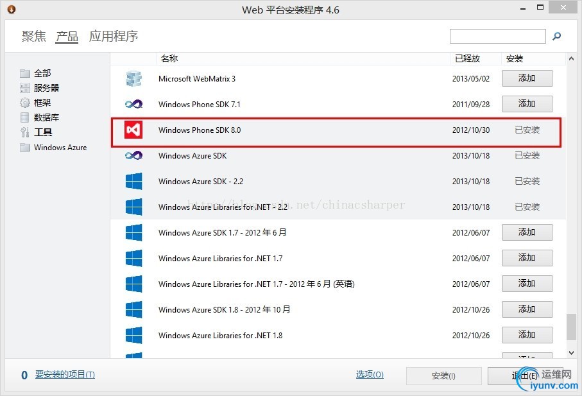The image size is (582, 396).
Task: Click 添加 for Windows Azure SDK 1.7
Action: 527,232
